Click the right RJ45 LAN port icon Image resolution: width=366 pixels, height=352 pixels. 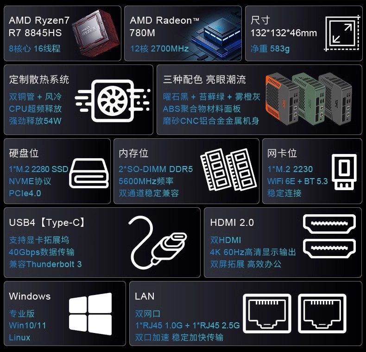322,314
